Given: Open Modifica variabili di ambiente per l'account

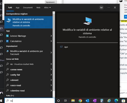Looking at the screenshot, I should pos(28,52).
